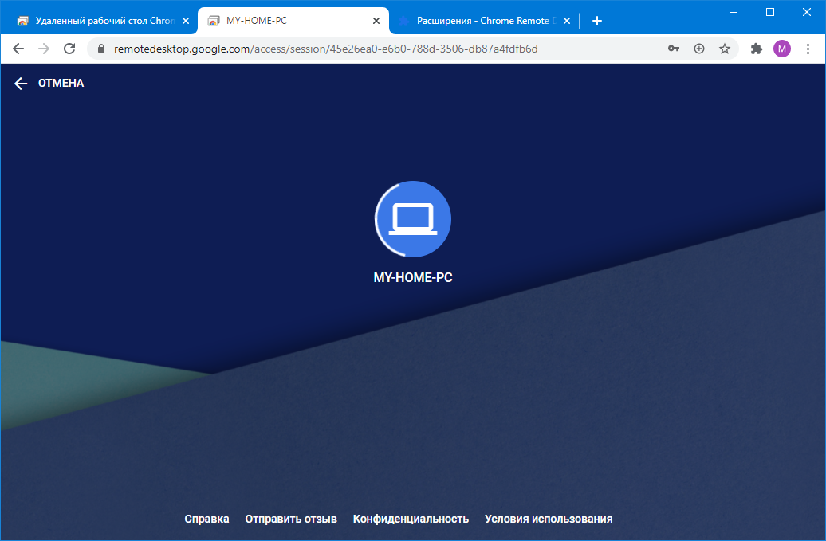Screen dimensions: 826x541
Task: Reload the current page
Action: coord(69,49)
